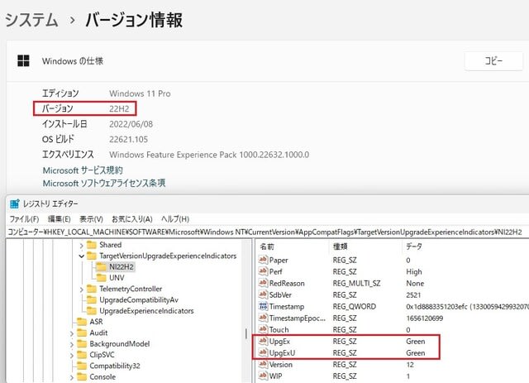The width and height of the screenshot is (529, 383).
Task: Click the High data cell of Perf
Action: tap(414, 271)
